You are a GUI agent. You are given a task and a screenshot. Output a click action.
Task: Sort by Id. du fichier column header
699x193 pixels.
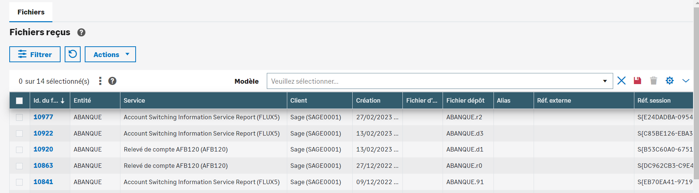46,101
